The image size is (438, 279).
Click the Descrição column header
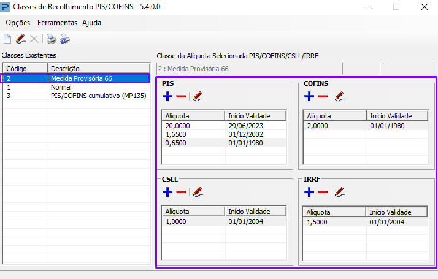(x=99, y=69)
